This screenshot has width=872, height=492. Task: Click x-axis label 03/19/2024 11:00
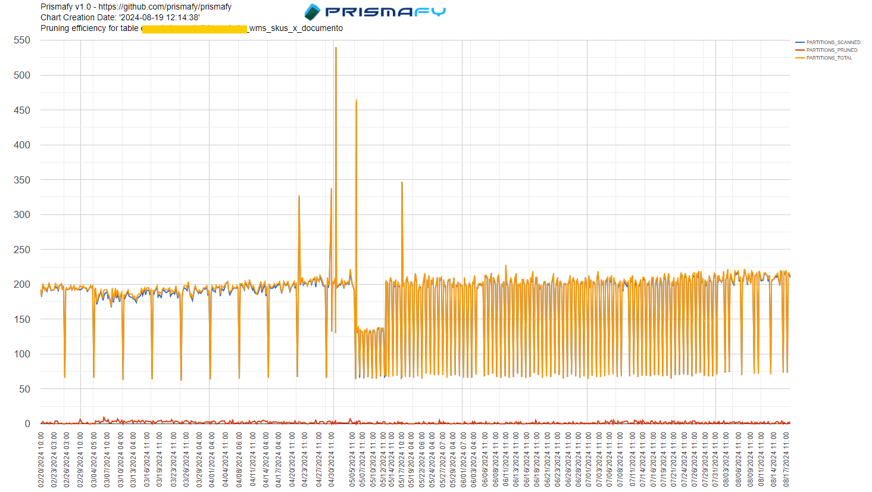[160, 460]
